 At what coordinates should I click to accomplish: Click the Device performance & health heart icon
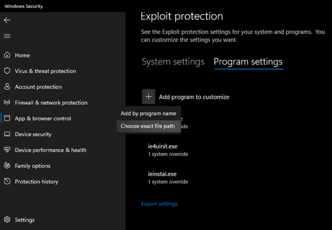click(x=7, y=150)
